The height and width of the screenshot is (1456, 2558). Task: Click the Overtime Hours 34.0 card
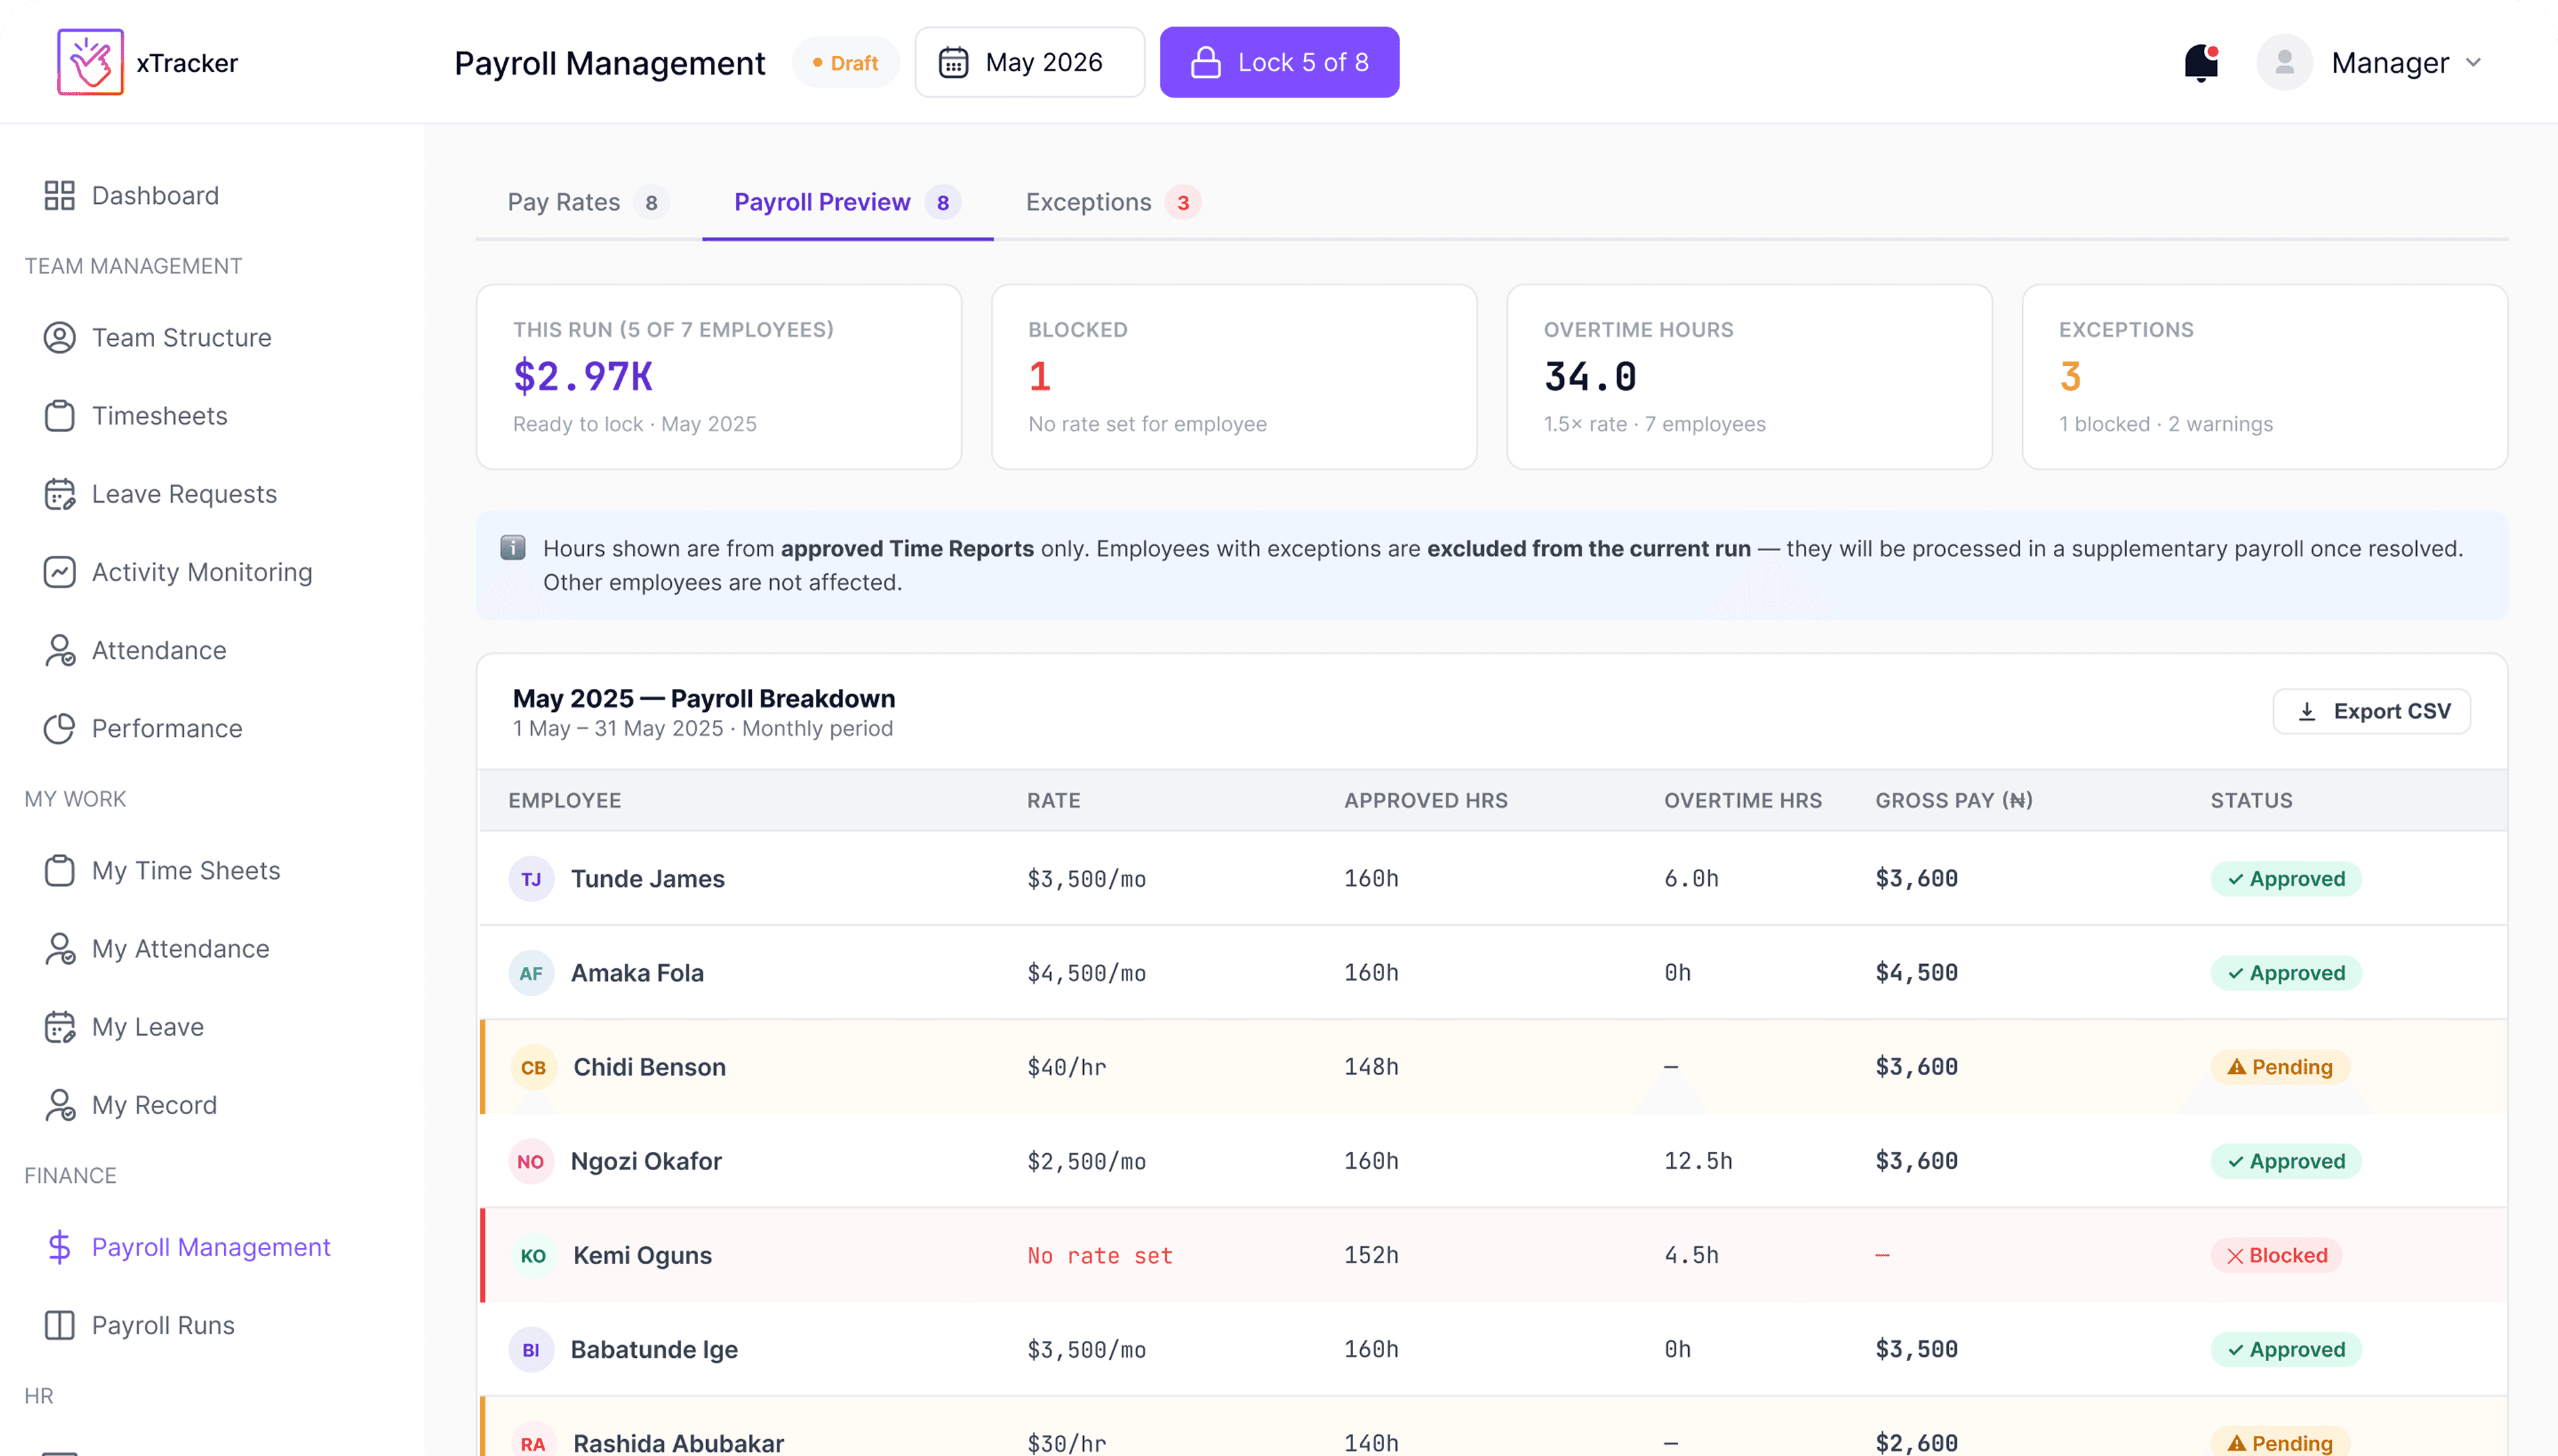pyautogui.click(x=1749, y=376)
